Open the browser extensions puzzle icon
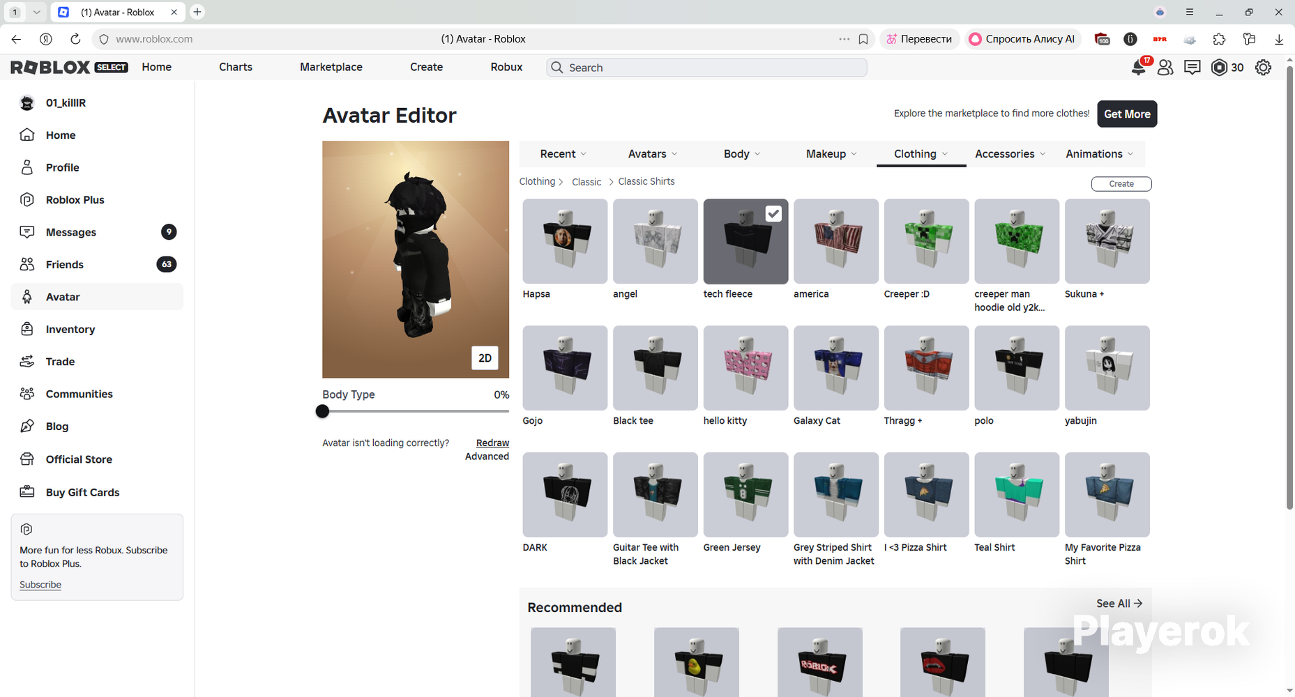The width and height of the screenshot is (1295, 697). 1219,39
